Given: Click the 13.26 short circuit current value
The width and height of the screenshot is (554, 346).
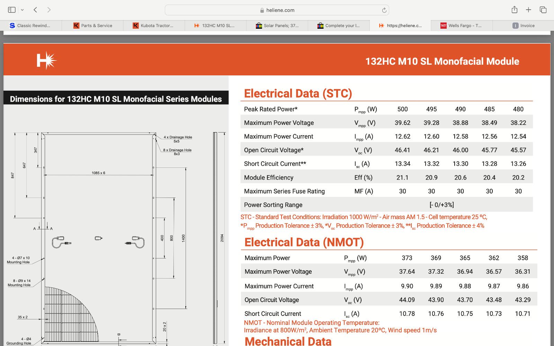Looking at the screenshot, I should point(518,164).
